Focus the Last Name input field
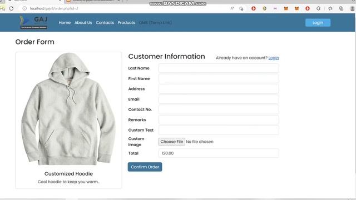356x200 pixels. point(219,68)
